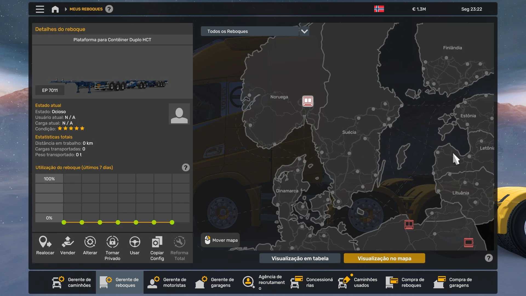Open help for Utilização do reboque chart

tap(185, 167)
